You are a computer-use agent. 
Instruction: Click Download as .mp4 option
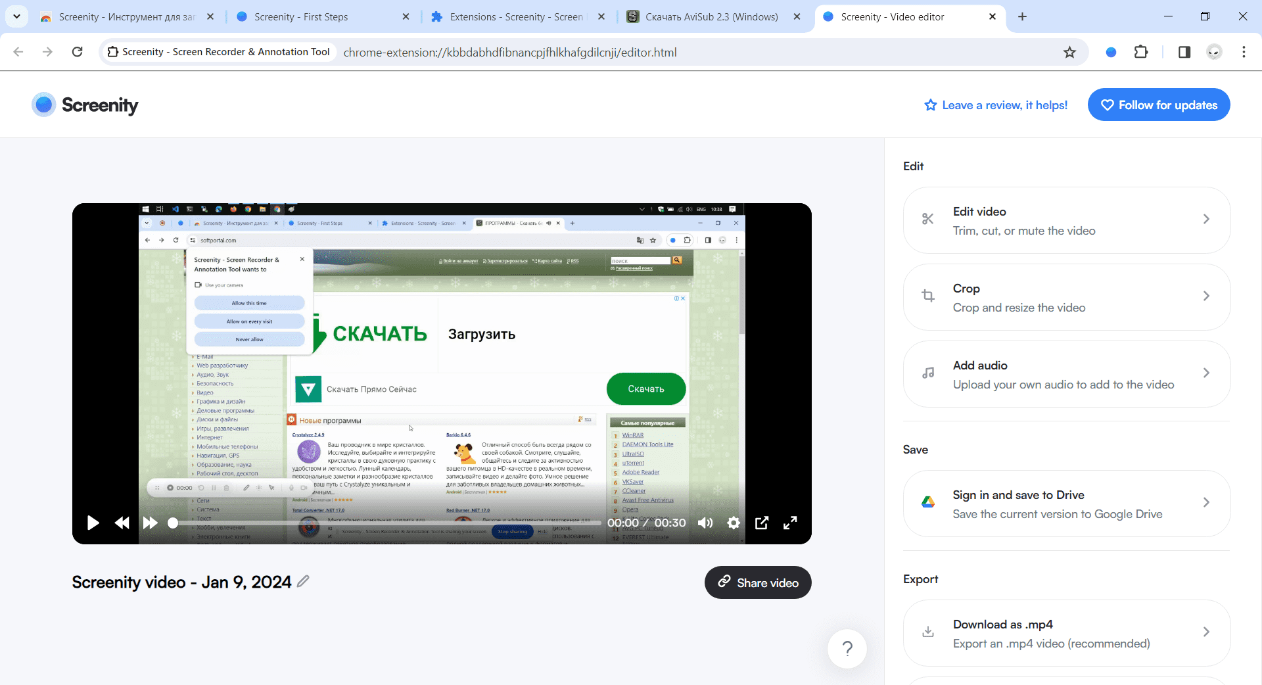coord(1067,633)
